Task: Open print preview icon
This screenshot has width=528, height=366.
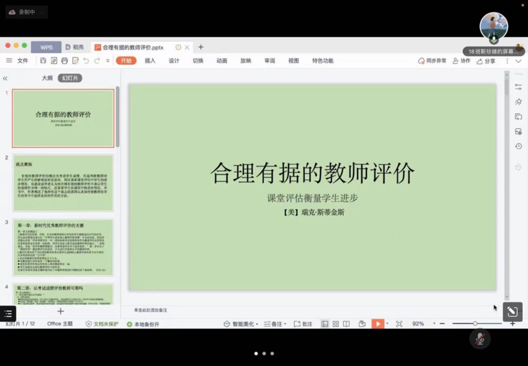Action: [x=75, y=61]
